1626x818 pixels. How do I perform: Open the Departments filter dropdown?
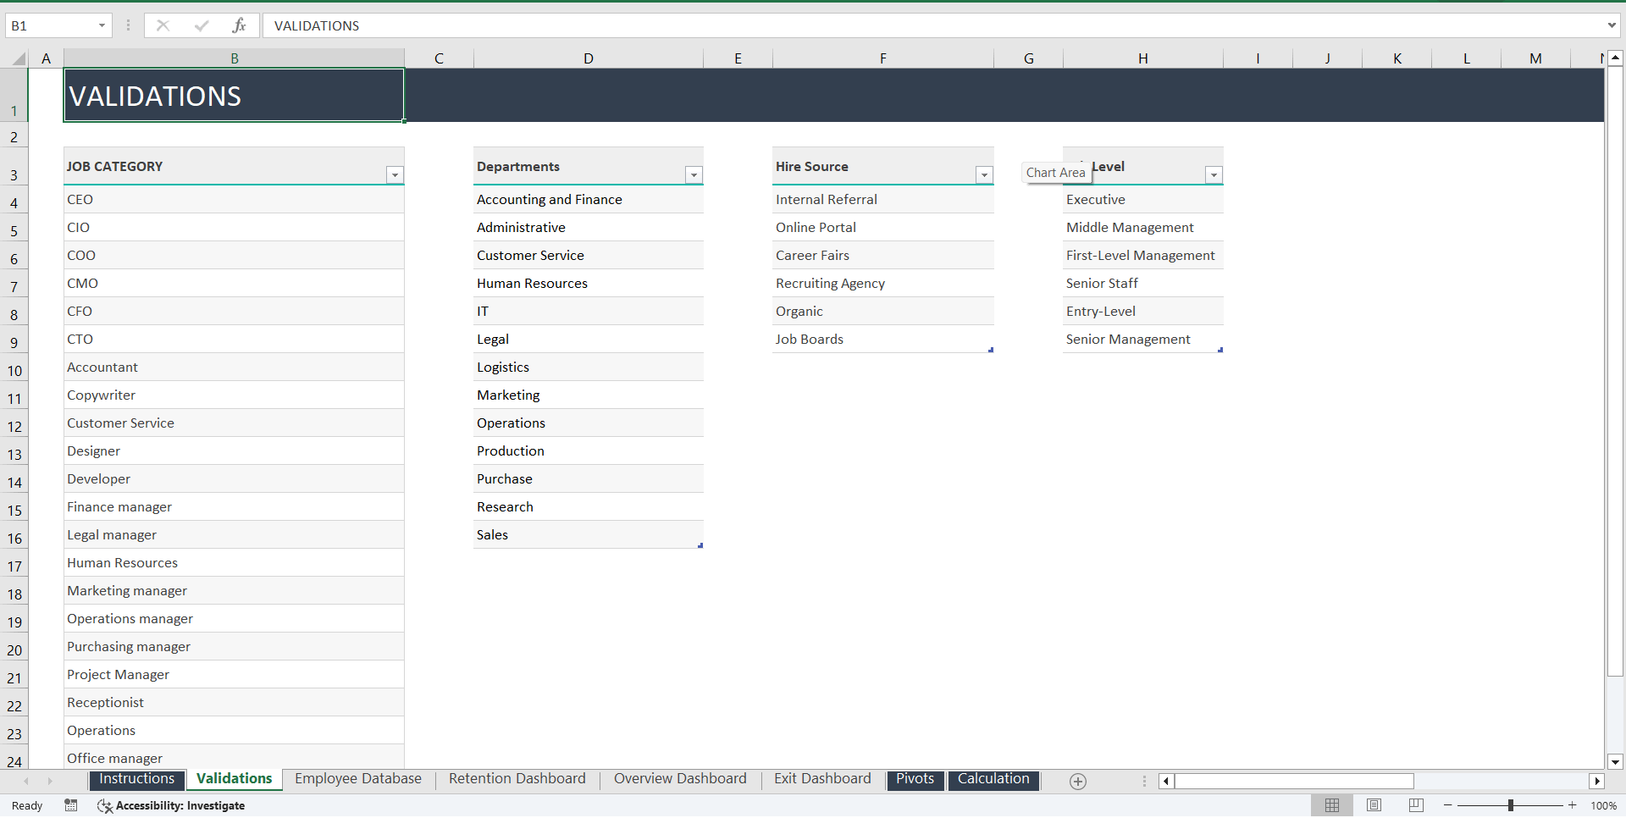694,175
